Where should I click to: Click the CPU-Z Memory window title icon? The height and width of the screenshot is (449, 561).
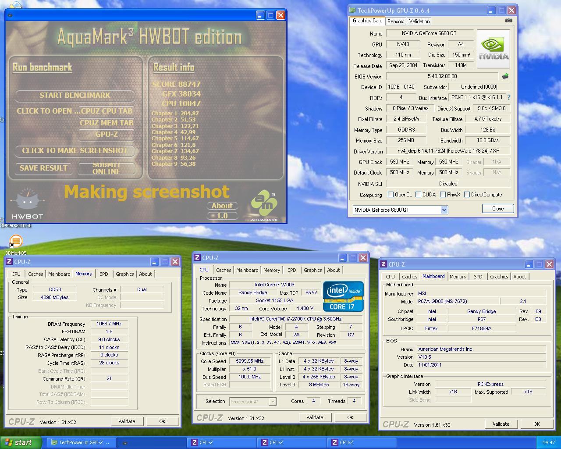click(9, 261)
